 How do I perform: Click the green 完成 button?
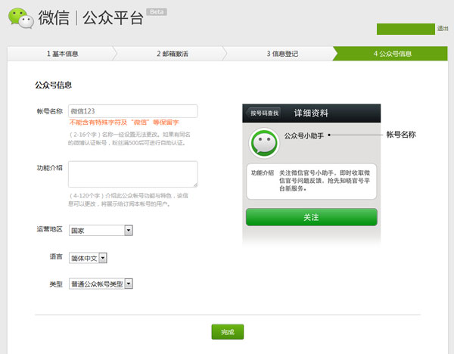(x=228, y=332)
